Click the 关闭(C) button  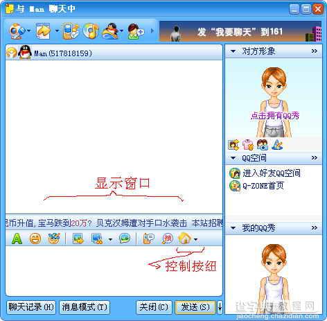coord(154,307)
